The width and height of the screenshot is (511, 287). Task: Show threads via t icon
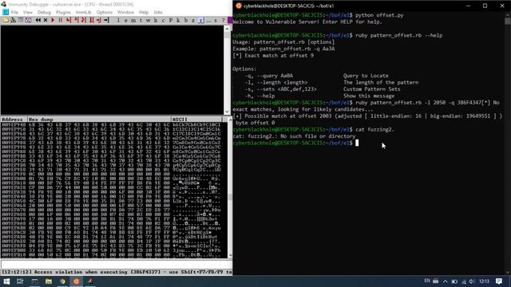[x=141, y=20]
